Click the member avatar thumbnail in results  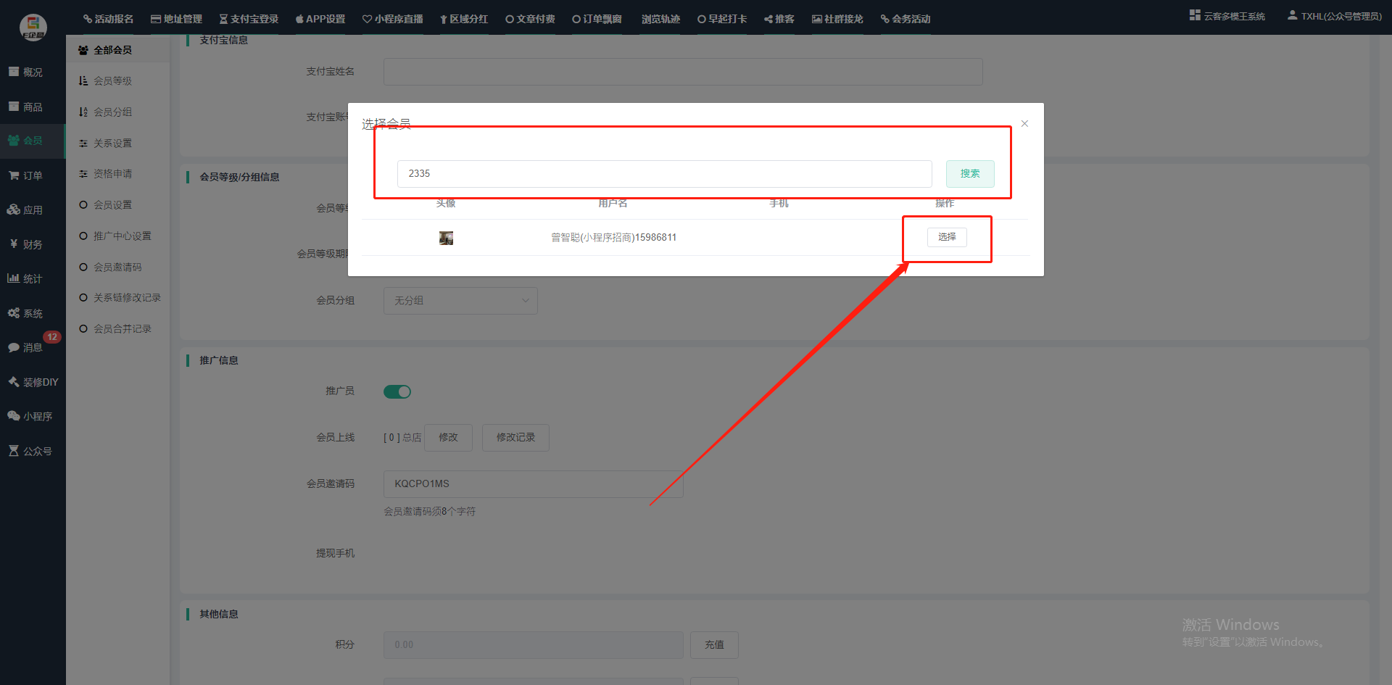446,238
